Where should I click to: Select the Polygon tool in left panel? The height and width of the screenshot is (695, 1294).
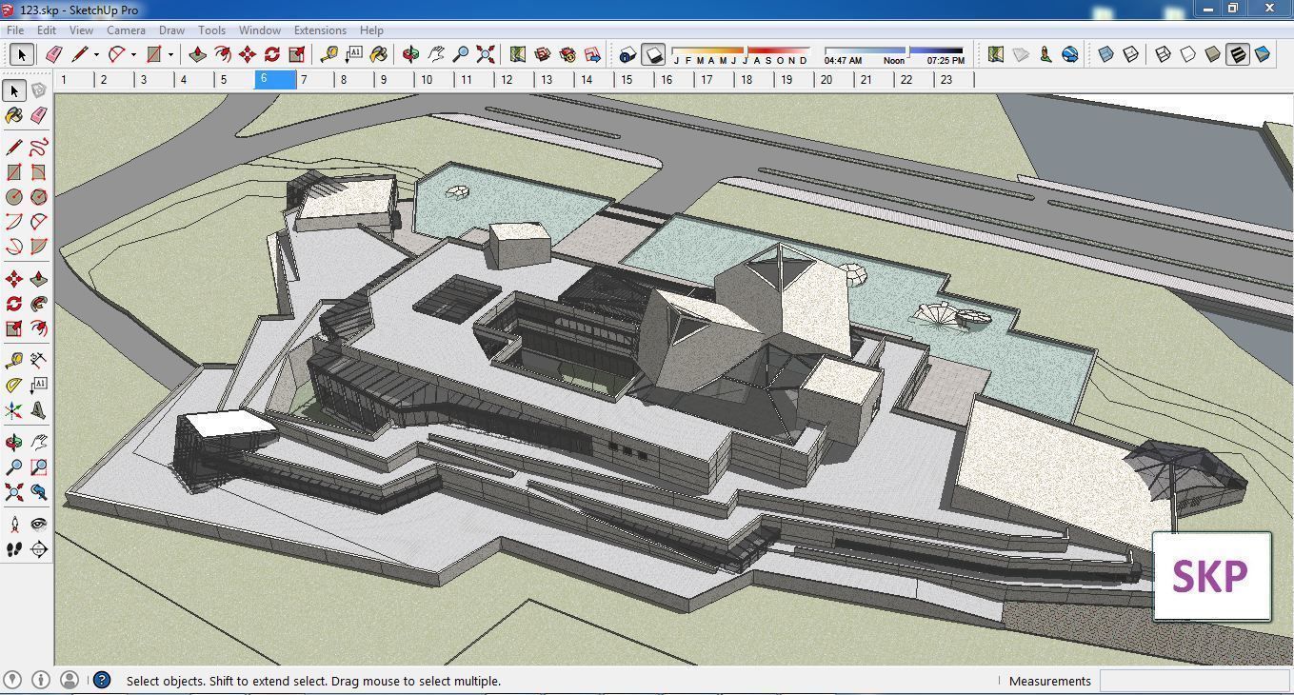pyautogui.click(x=38, y=197)
